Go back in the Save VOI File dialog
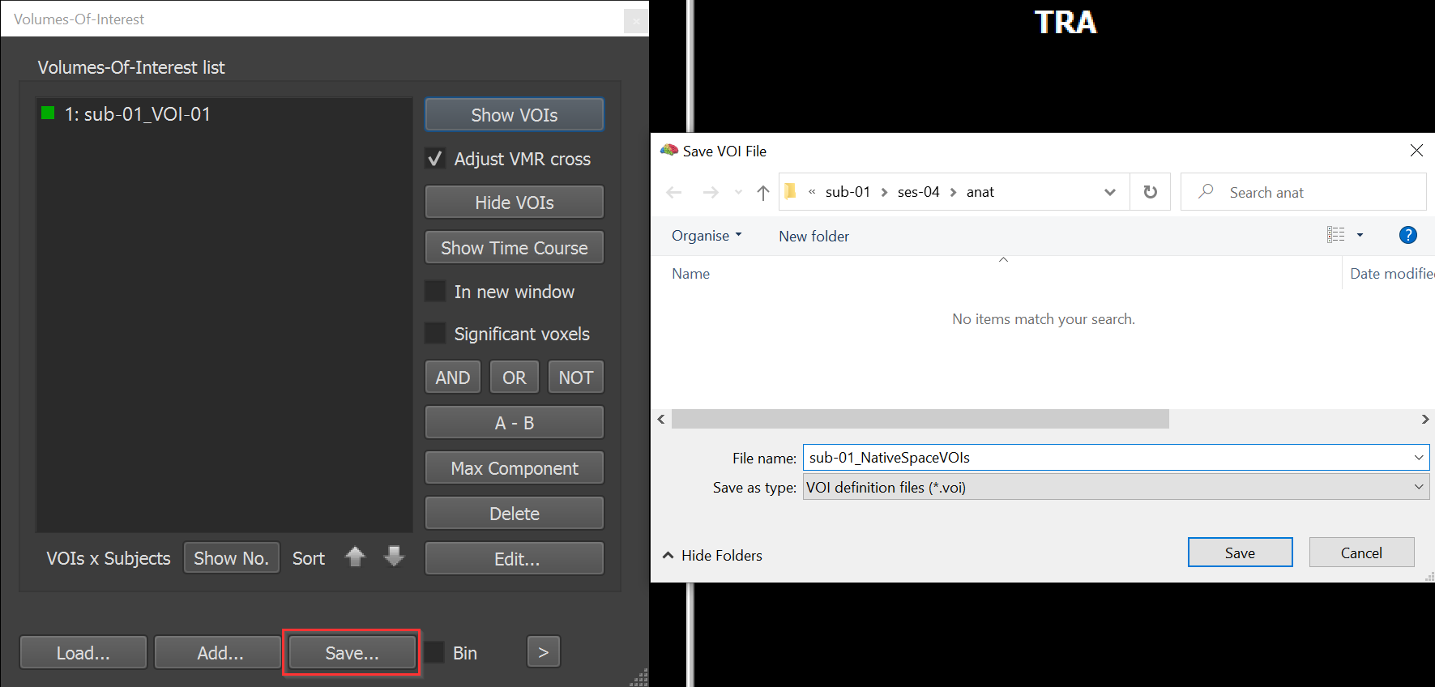This screenshot has width=1435, height=687. 674,192
